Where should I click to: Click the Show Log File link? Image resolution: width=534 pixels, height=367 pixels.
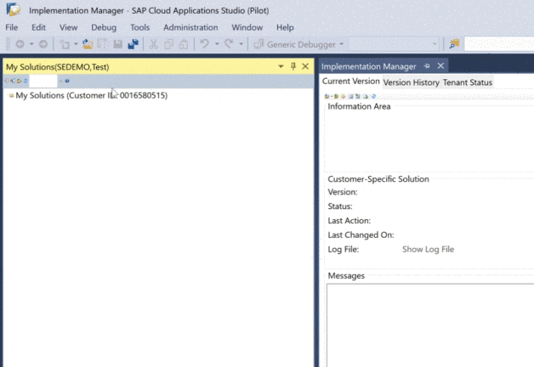(x=428, y=249)
